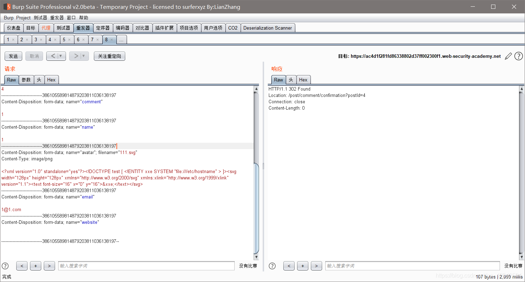Open the 测试器 menu
525x282 pixels.
point(40,18)
